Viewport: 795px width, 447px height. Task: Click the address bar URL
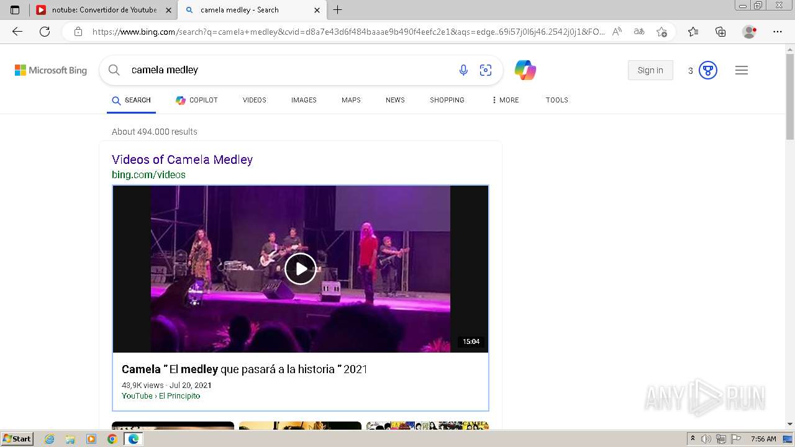(x=348, y=32)
